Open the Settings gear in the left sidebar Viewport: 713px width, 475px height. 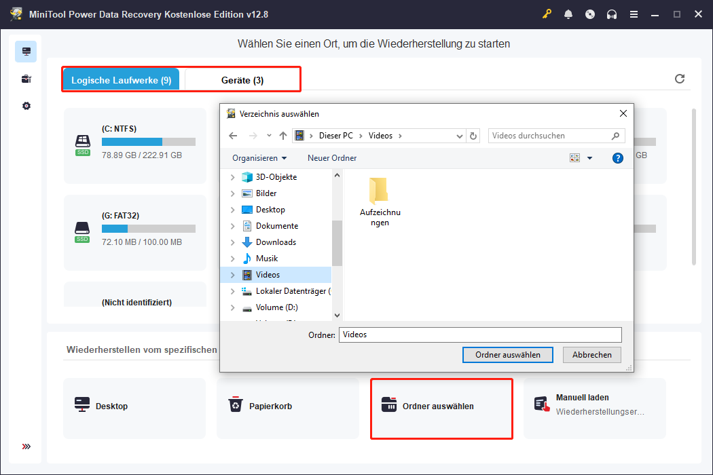tap(26, 106)
